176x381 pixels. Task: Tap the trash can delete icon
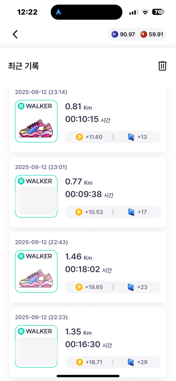coord(163,66)
